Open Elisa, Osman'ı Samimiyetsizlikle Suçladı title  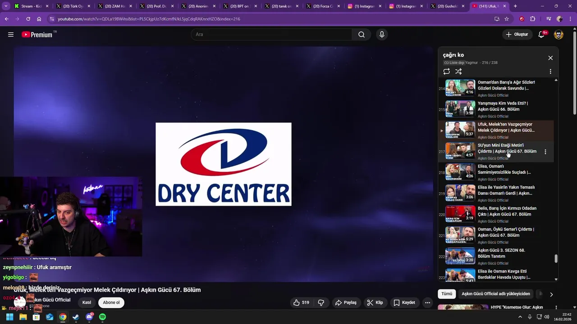504,169
